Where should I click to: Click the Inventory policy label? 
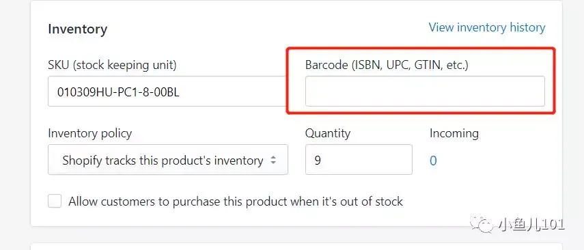tap(89, 133)
